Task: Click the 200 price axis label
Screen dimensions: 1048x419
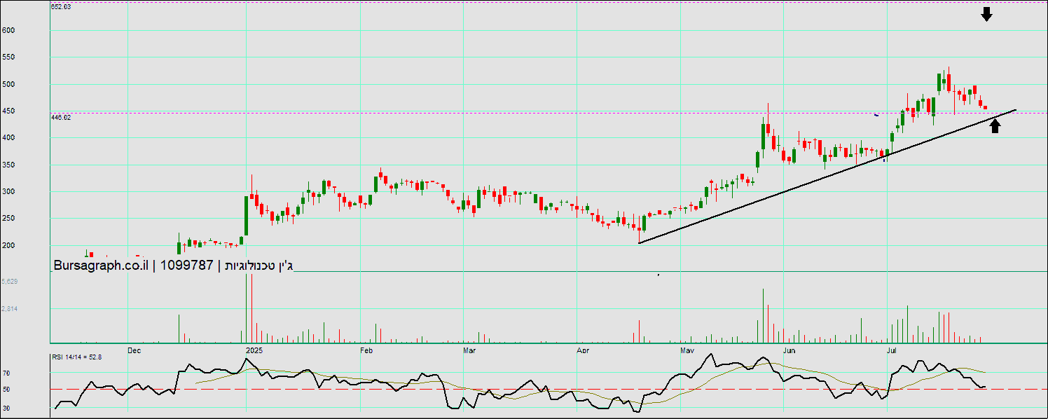Action: tap(8, 246)
